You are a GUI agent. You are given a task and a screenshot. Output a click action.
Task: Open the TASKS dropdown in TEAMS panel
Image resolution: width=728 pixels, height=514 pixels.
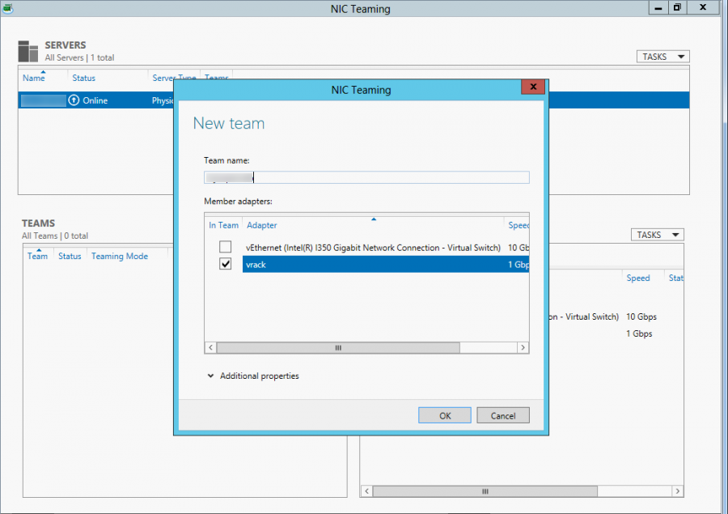coord(657,234)
